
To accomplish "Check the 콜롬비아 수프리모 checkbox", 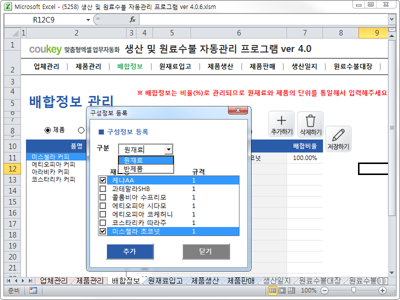I will pyautogui.click(x=103, y=197).
